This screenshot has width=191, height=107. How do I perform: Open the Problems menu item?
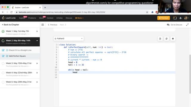tap(32, 18)
